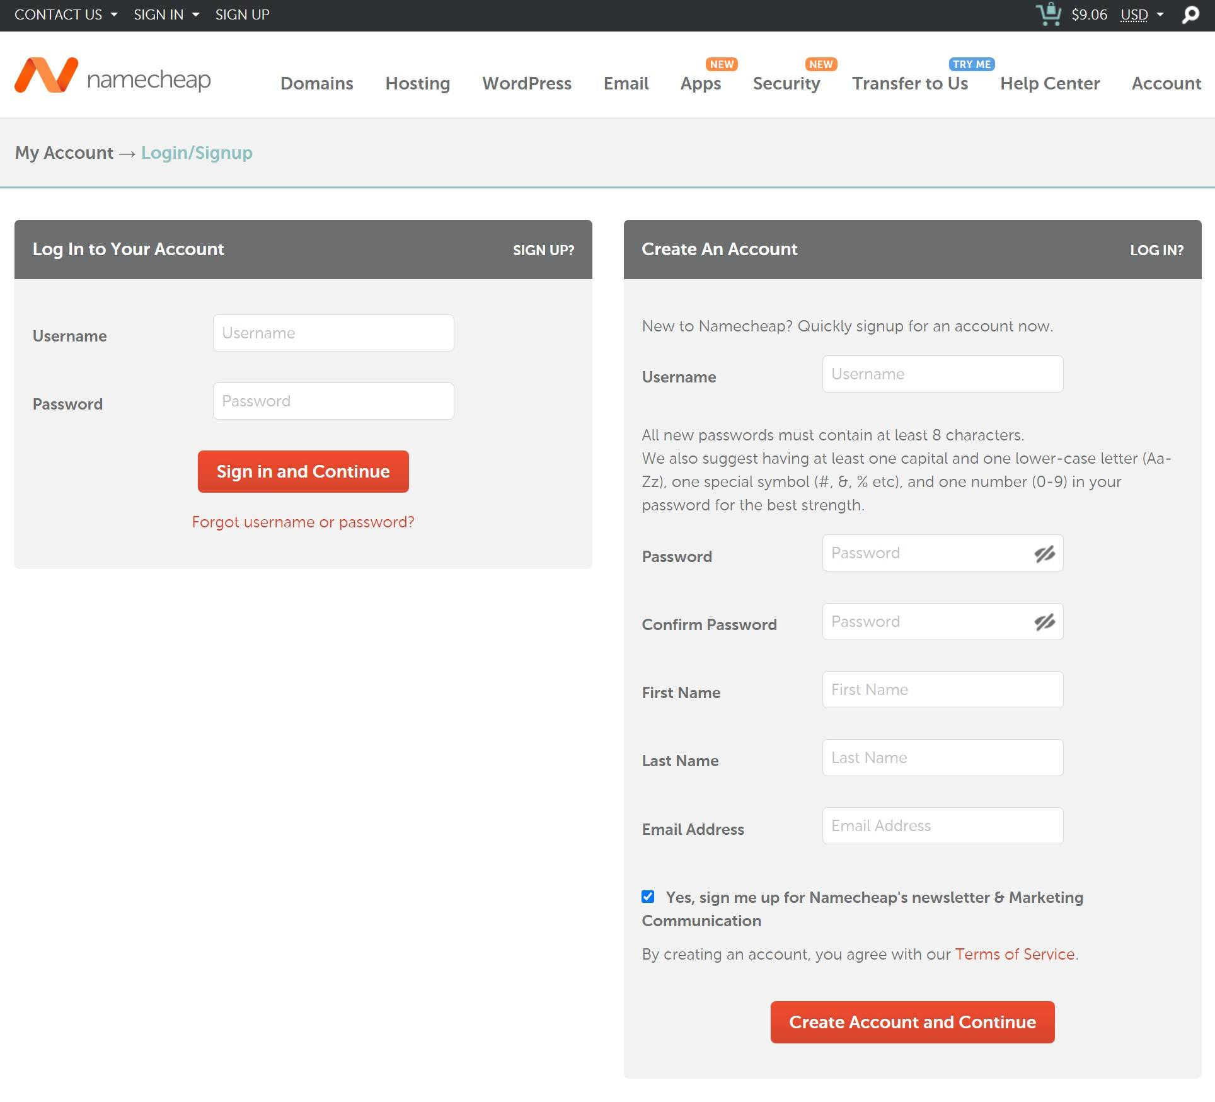This screenshot has height=1102, width=1215.
Task: Click My Account in the breadcrumb
Action: tap(63, 152)
